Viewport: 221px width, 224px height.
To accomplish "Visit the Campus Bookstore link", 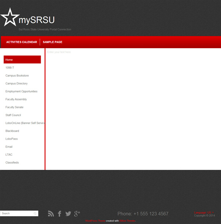I will (17, 76).
